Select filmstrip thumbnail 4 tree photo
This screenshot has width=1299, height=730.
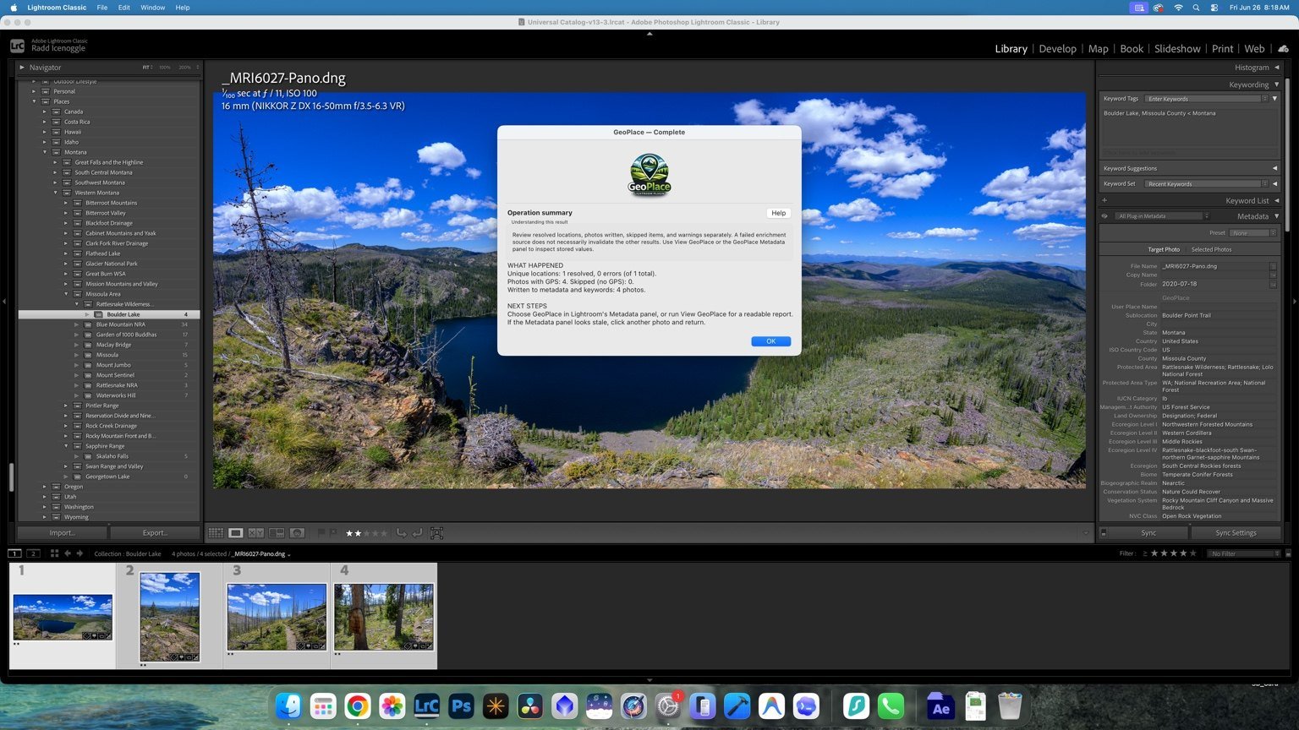(x=383, y=617)
